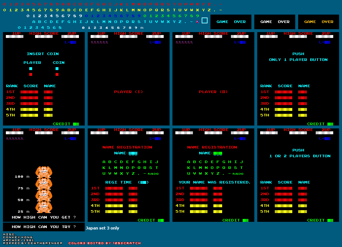Click the Japan set 3 only note

[x=102, y=228]
